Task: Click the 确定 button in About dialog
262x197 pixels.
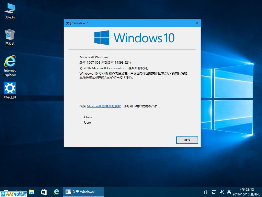Action: [x=187, y=140]
